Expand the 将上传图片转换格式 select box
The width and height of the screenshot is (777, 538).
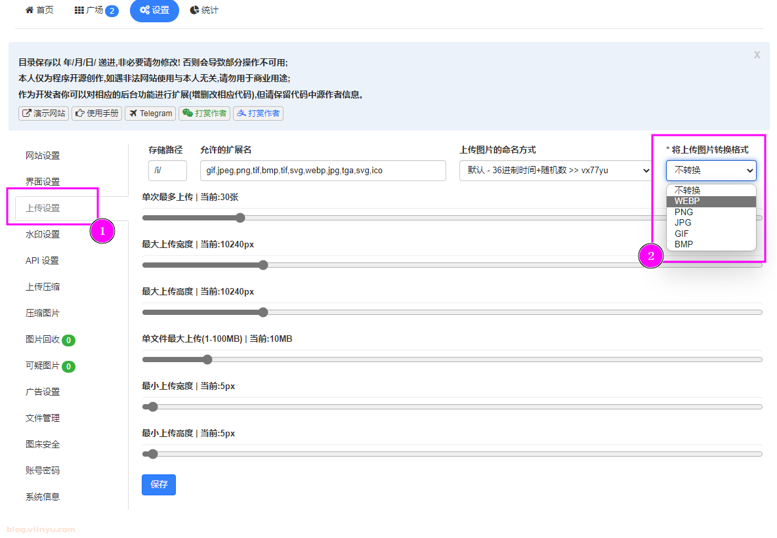click(x=711, y=171)
